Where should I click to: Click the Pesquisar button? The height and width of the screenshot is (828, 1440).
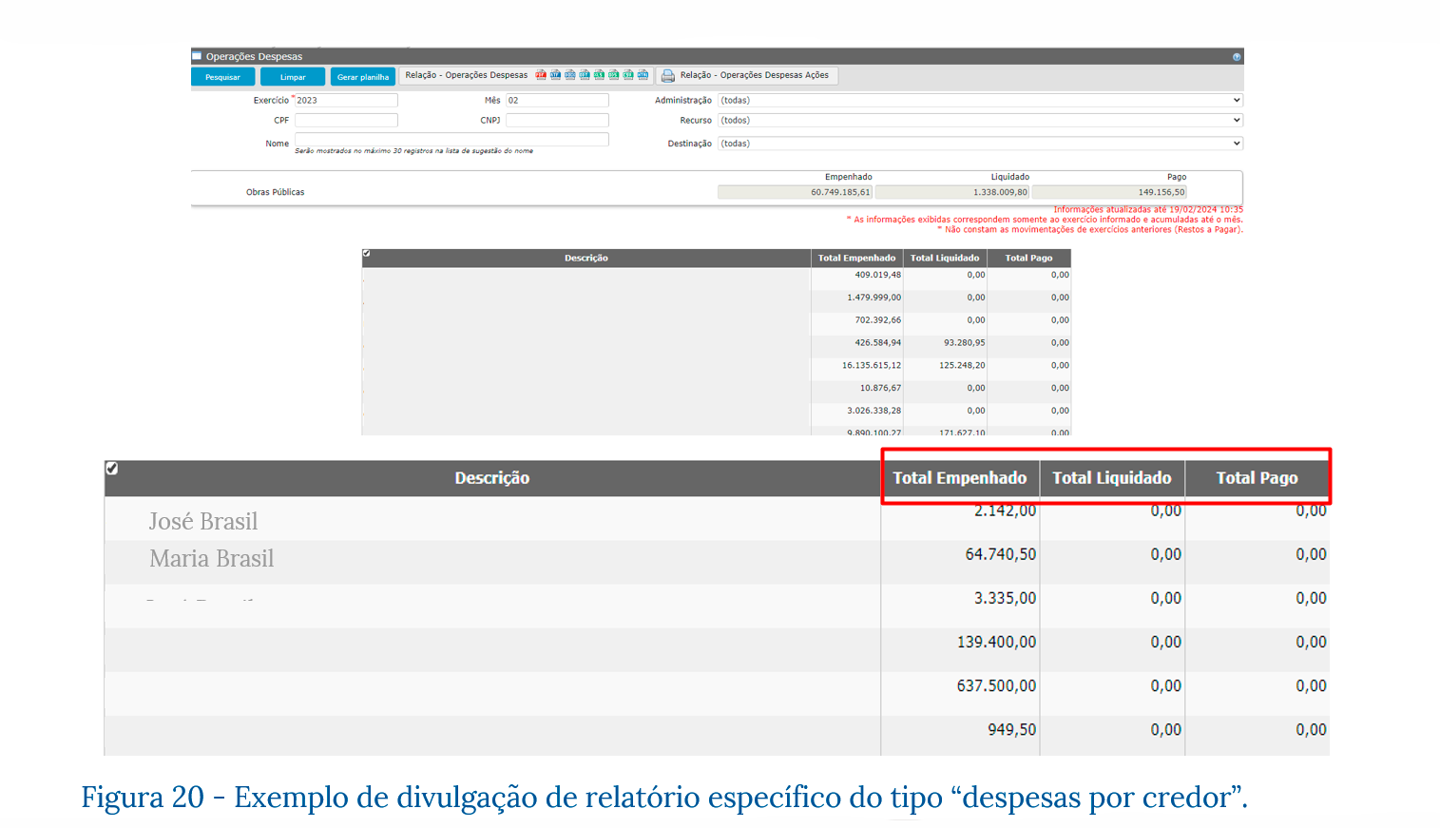(223, 77)
